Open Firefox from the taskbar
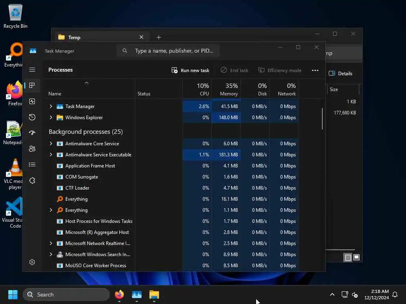This screenshot has height=304, width=406. pyautogui.click(x=119, y=294)
